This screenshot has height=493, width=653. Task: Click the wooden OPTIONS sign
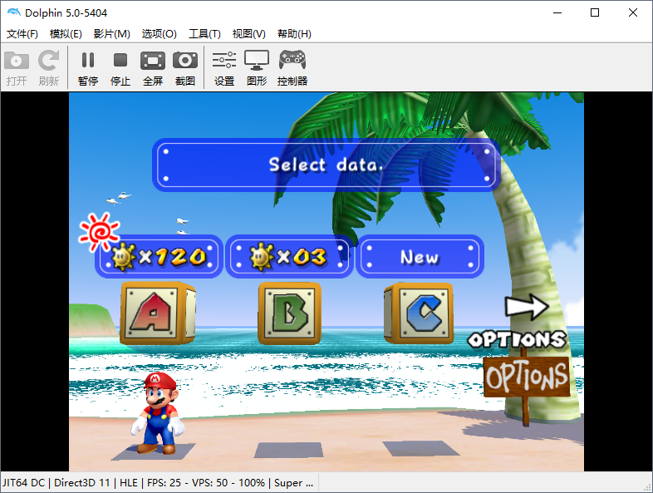tap(527, 377)
